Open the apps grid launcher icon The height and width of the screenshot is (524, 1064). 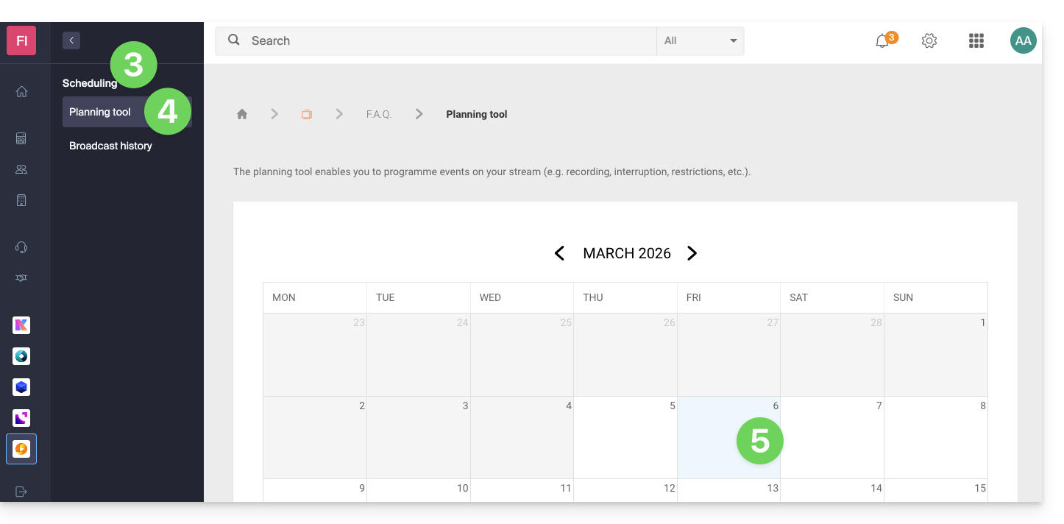point(976,41)
